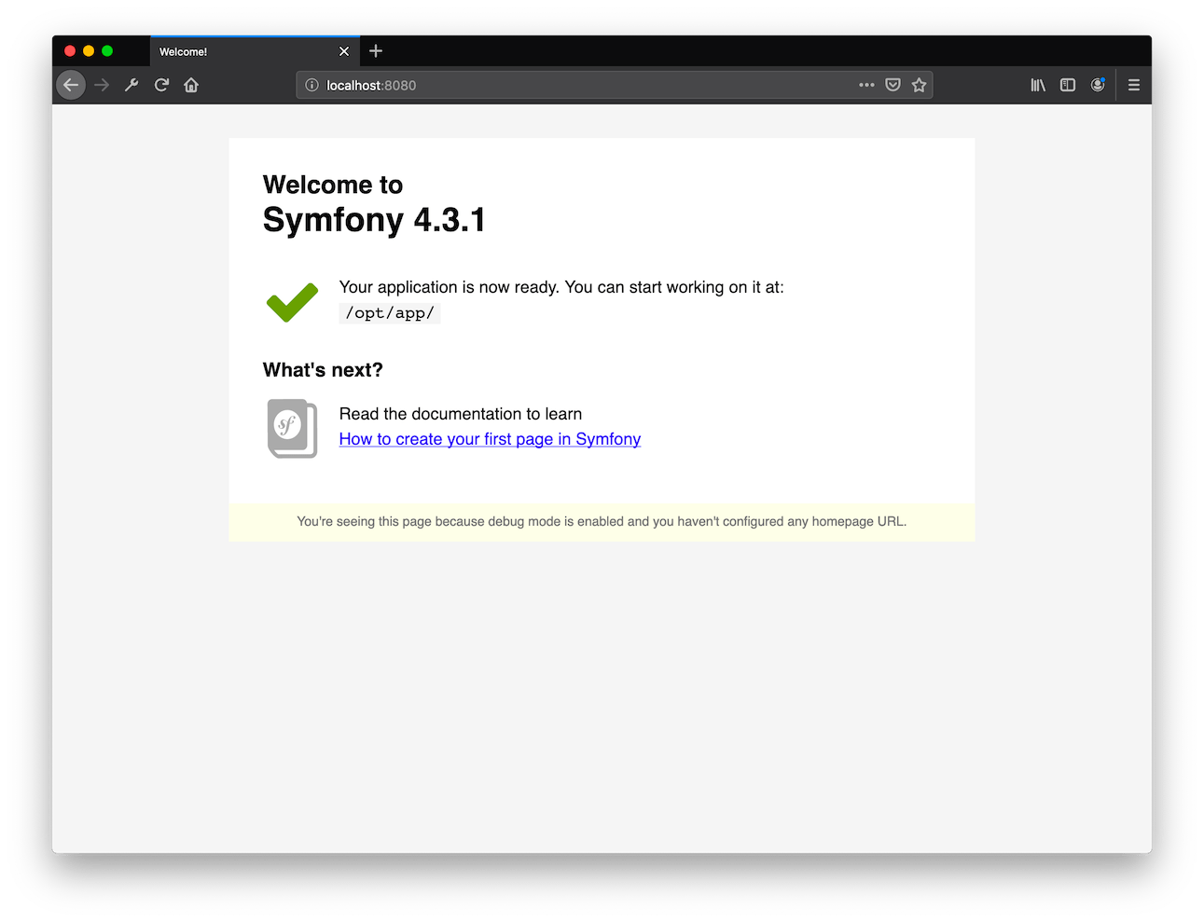Image resolution: width=1204 pixels, height=922 pixels.
Task: Open the Firefox hamburger menu
Action: pyautogui.click(x=1134, y=85)
